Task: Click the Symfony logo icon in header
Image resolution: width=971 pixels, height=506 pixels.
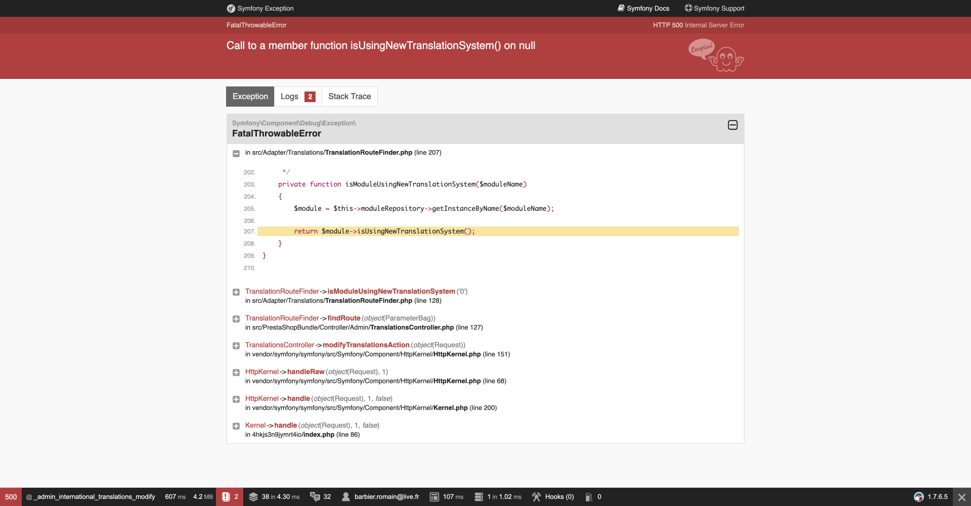Action: tap(231, 9)
